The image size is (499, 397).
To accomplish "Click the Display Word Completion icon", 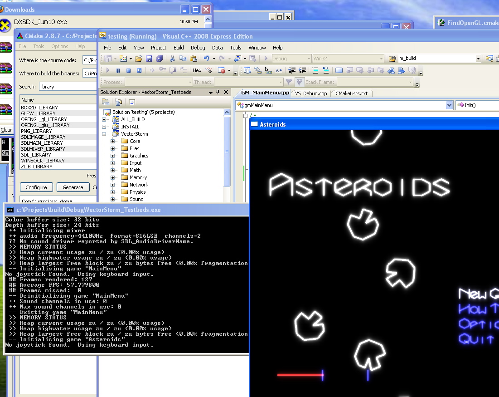I will coord(279,70).
